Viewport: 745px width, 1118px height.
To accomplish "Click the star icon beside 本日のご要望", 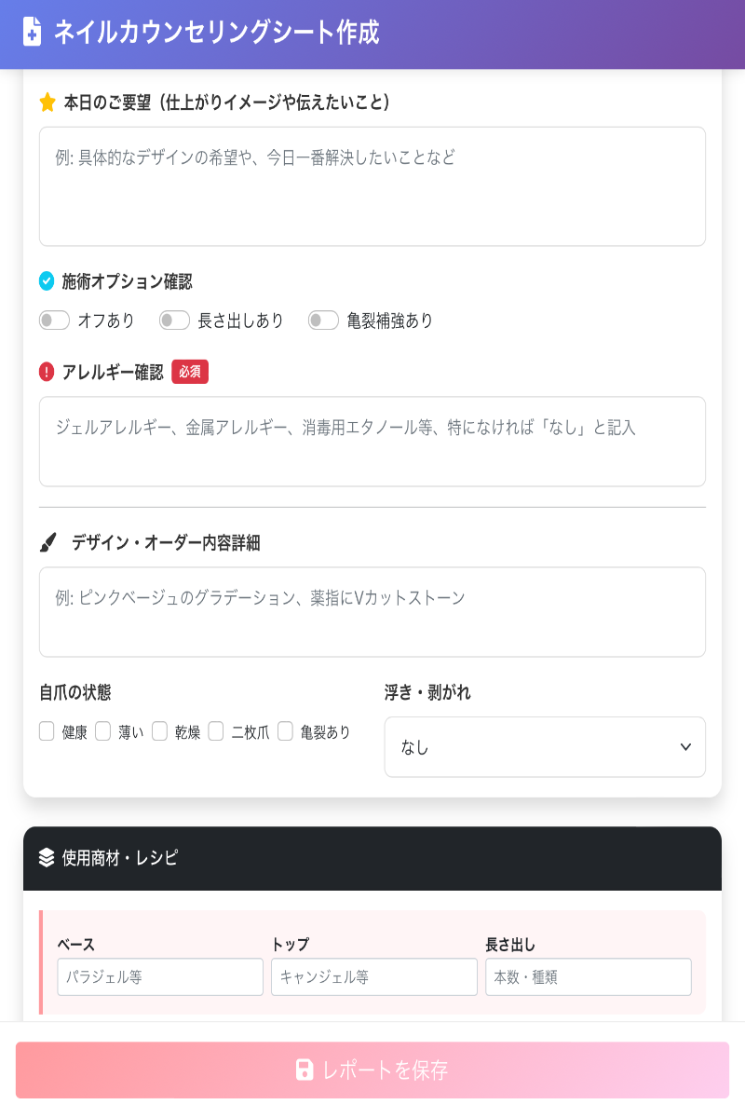I will click(47, 102).
